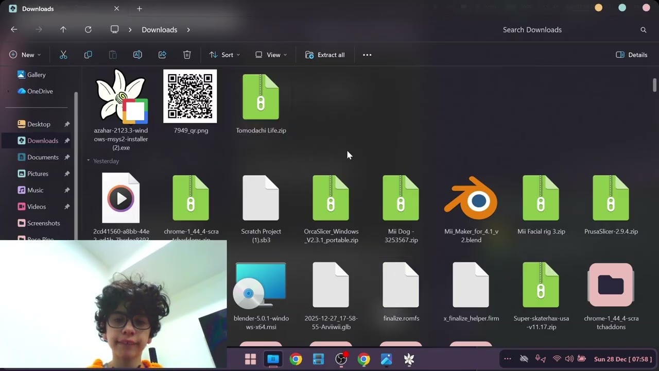Viewport: 659px width, 371px height.
Task: Open the first Chrome taskbar icon
Action: point(296,359)
